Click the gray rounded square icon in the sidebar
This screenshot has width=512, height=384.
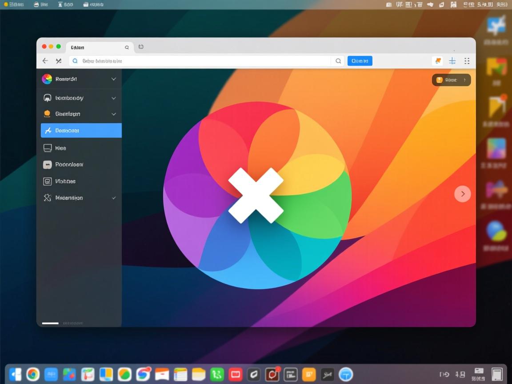pos(47,164)
